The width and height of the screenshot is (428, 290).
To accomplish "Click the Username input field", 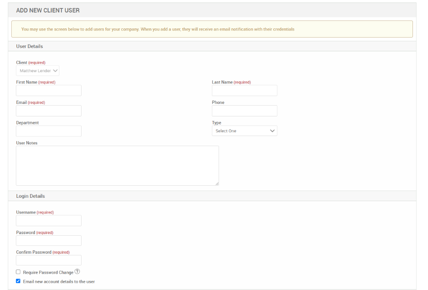I will [x=48, y=220].
